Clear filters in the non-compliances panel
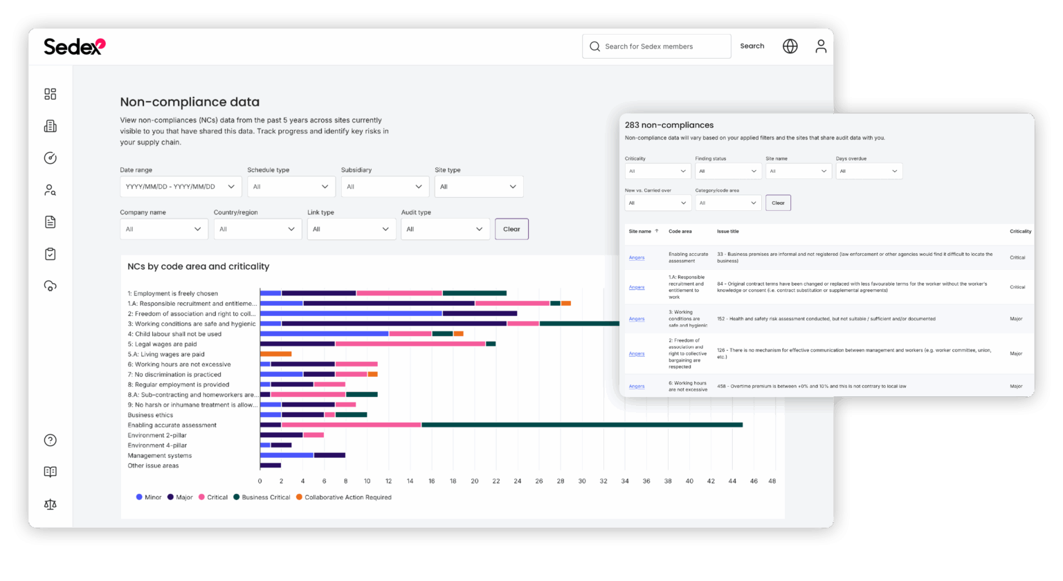 (778, 203)
